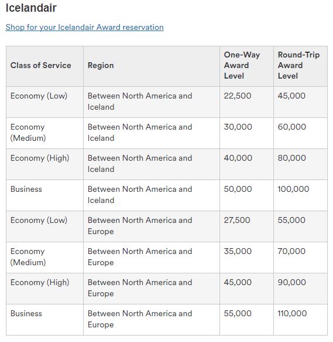Select the first Economy (Low) row label
Screen dimensions: 333x342
click(39, 96)
